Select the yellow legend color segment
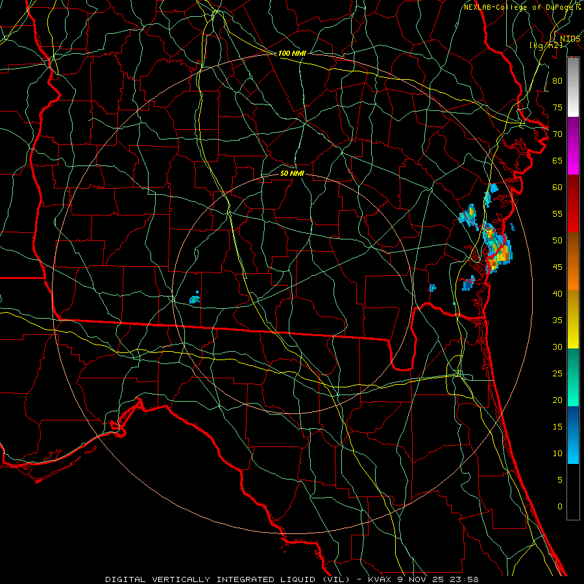584x584 pixels. (573, 319)
